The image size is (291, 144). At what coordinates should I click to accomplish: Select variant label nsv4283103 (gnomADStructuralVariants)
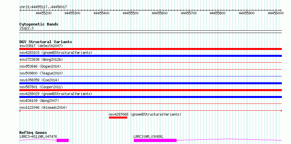[x=56, y=53]
